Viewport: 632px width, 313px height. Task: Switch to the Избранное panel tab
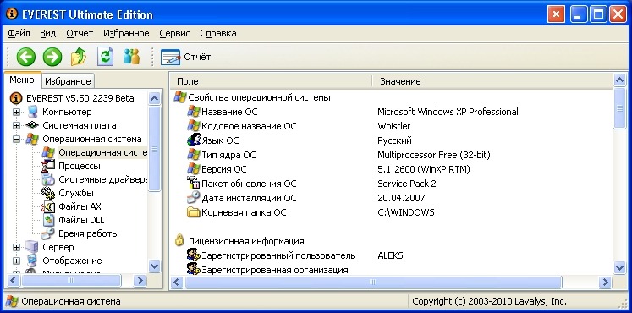[x=68, y=81]
